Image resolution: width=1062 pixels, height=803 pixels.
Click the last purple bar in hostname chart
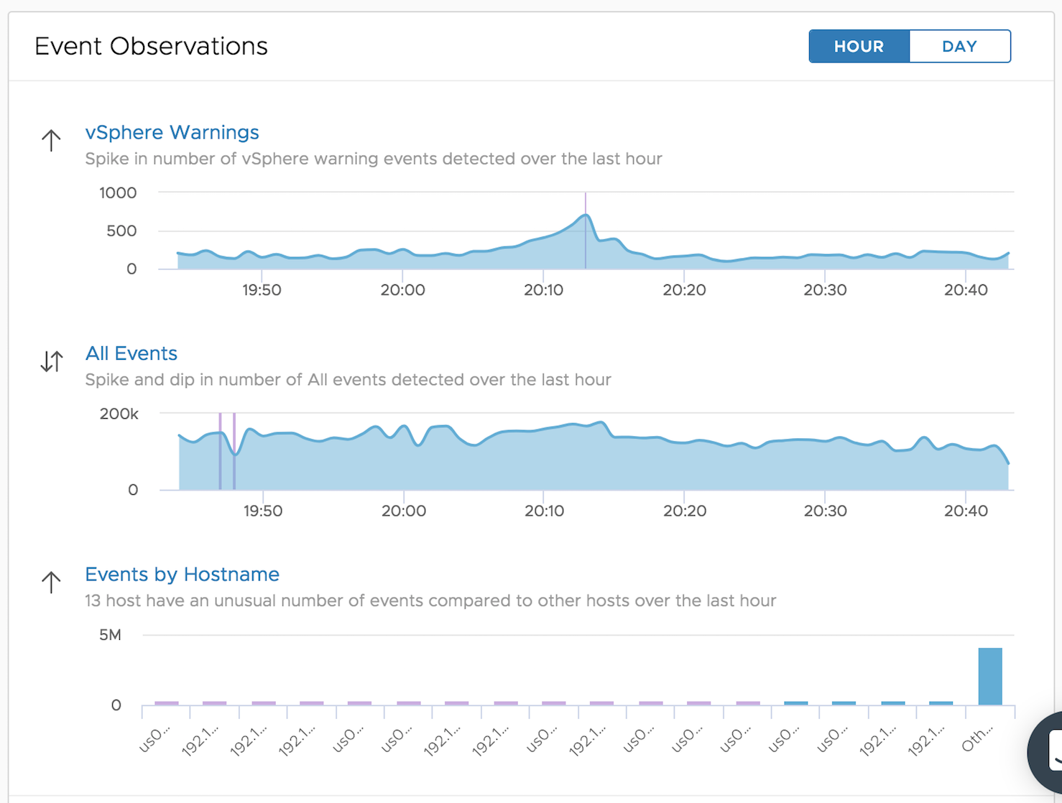[x=748, y=703]
